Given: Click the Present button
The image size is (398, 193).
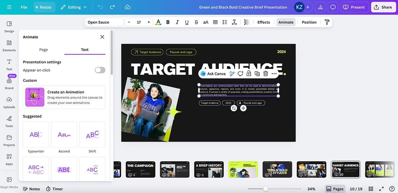Looking at the screenshot, I should point(354,7).
